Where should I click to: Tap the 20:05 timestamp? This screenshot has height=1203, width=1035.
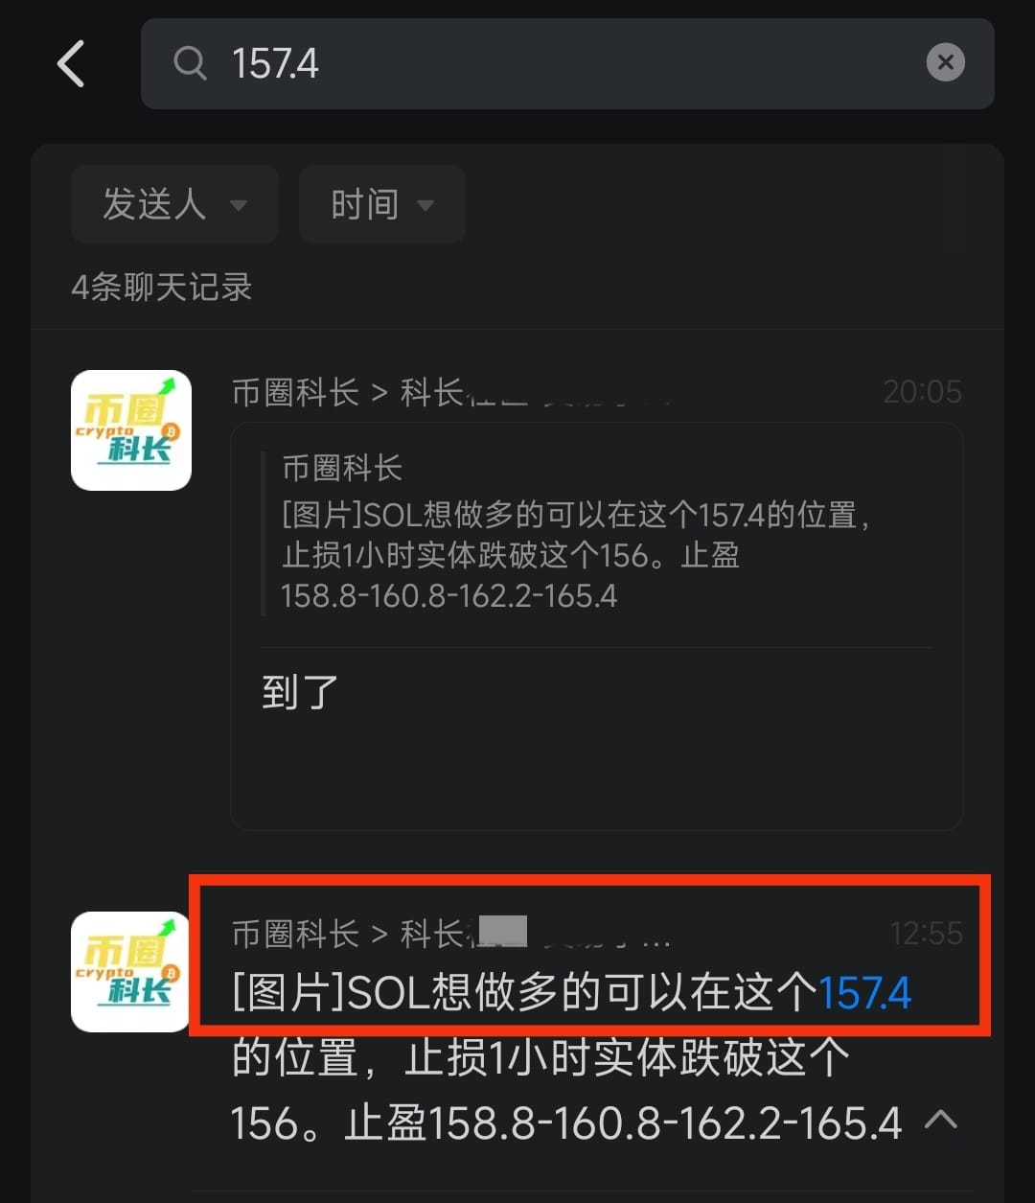pos(922,392)
